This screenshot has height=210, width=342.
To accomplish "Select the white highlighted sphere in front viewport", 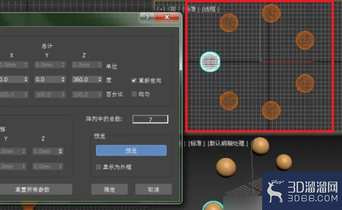I will 210,62.
